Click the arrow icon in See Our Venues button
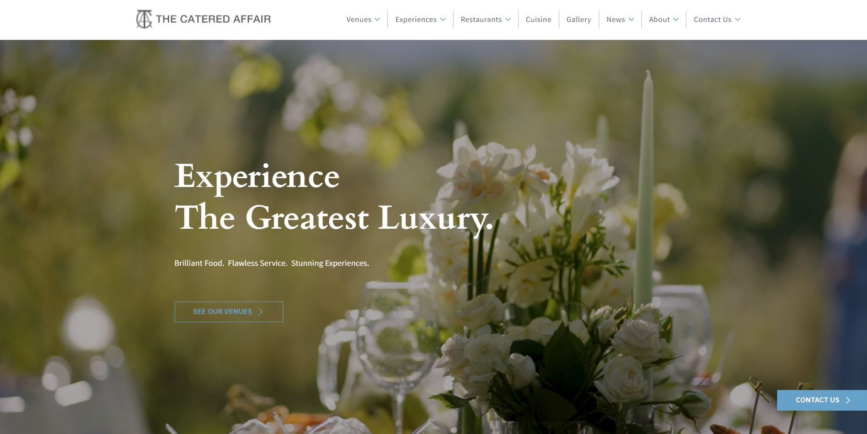Image resolution: width=867 pixels, height=434 pixels. (x=260, y=312)
